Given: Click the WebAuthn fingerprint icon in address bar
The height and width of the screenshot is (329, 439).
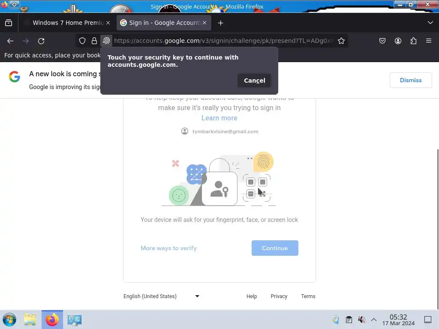Looking at the screenshot, I should coord(106,41).
